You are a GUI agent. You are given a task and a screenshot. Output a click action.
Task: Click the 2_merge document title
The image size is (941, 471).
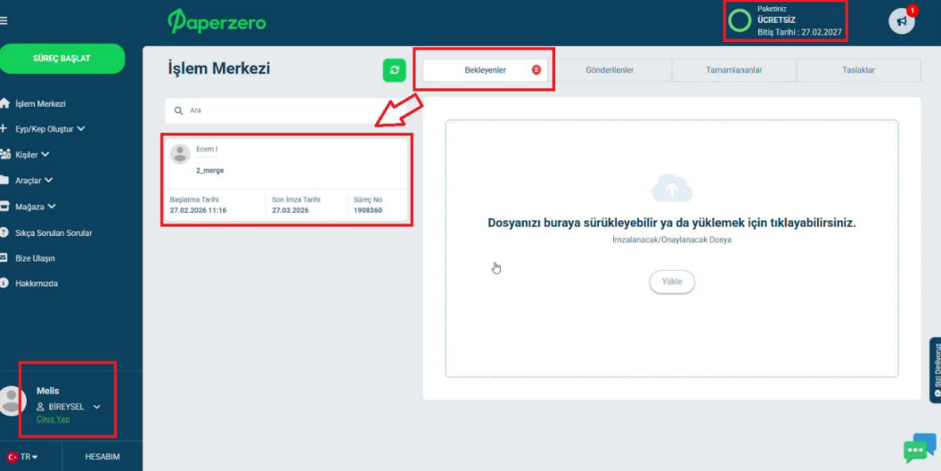tap(209, 170)
